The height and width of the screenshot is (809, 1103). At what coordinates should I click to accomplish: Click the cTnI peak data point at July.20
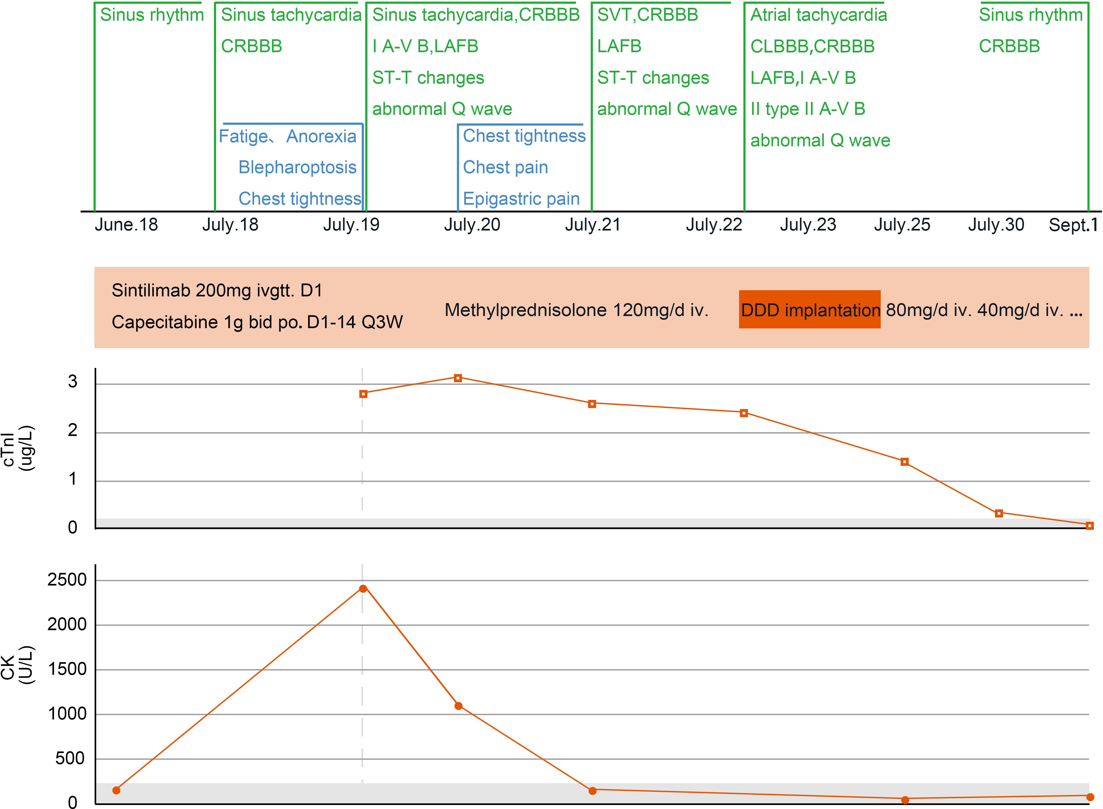458,378
